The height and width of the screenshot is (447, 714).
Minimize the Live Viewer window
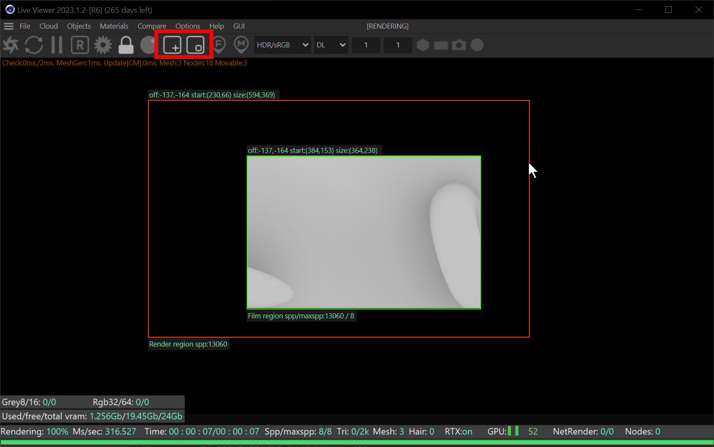click(x=639, y=9)
